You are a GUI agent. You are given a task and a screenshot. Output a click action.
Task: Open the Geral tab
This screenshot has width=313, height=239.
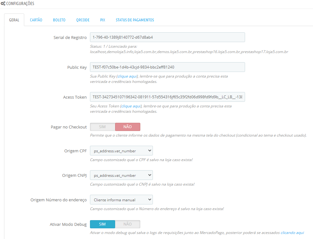tap(14, 20)
